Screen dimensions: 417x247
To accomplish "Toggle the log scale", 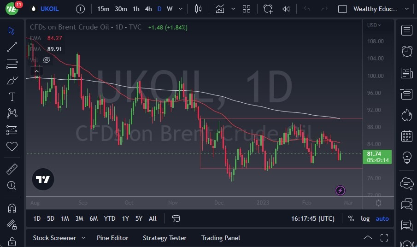I will (365, 218).
